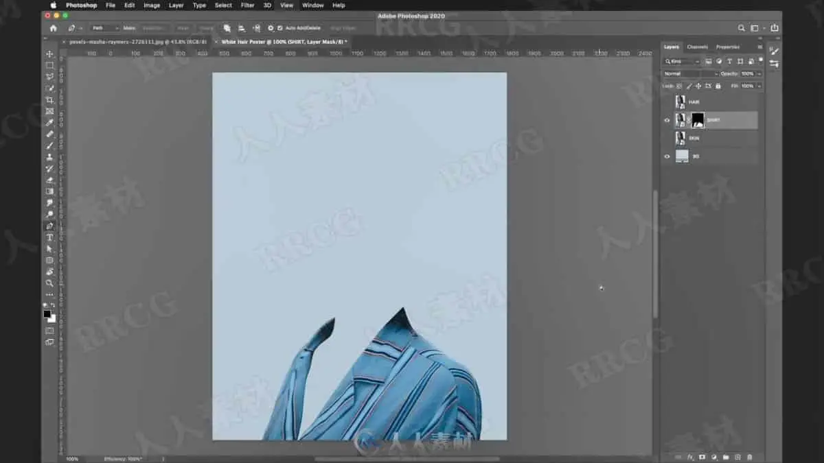Viewport: 824px width, 463px height.
Task: Open Layers panel menu icon
Action: tap(759, 47)
